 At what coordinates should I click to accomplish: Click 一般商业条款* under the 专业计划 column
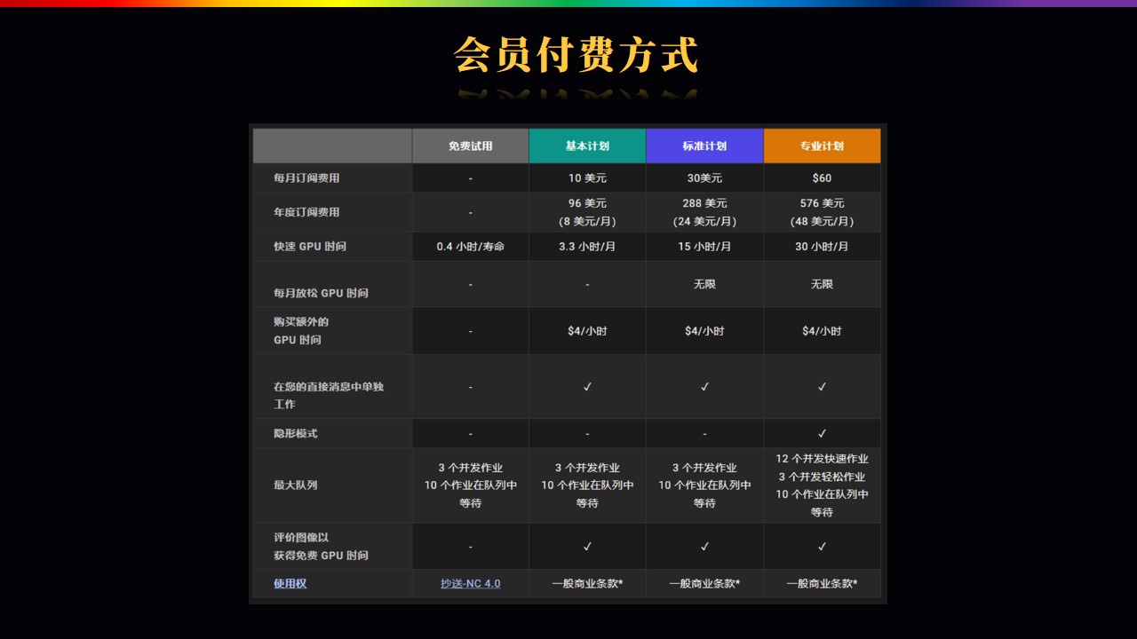[822, 583]
